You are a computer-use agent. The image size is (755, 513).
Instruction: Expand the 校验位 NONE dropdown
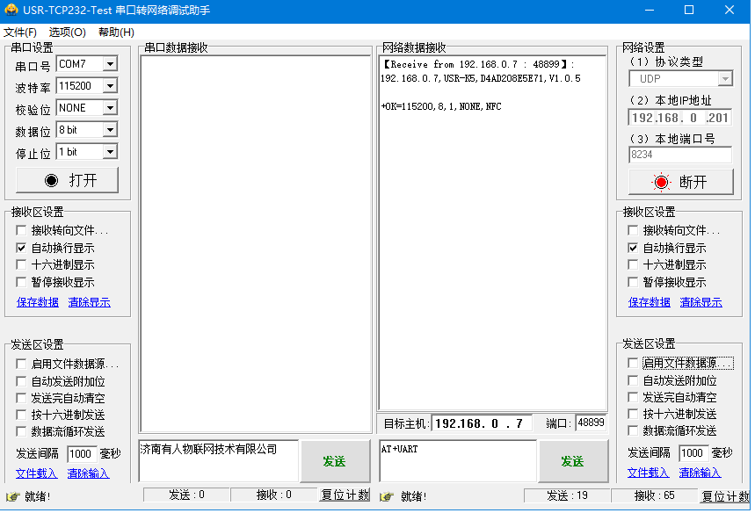(x=110, y=108)
